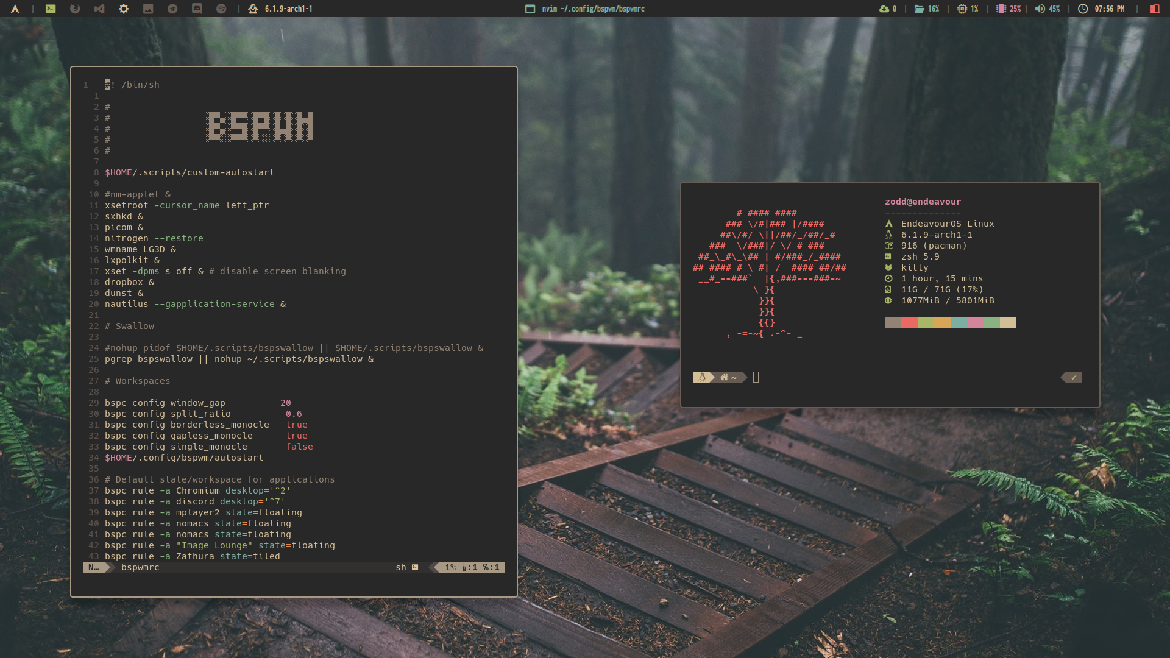Image resolution: width=1170 pixels, height=658 pixels.
Task: Click the CPU usage 1% module
Action: coord(968,9)
